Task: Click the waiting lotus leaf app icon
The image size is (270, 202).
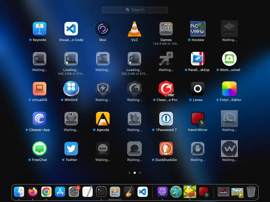Action: tap(134, 119)
